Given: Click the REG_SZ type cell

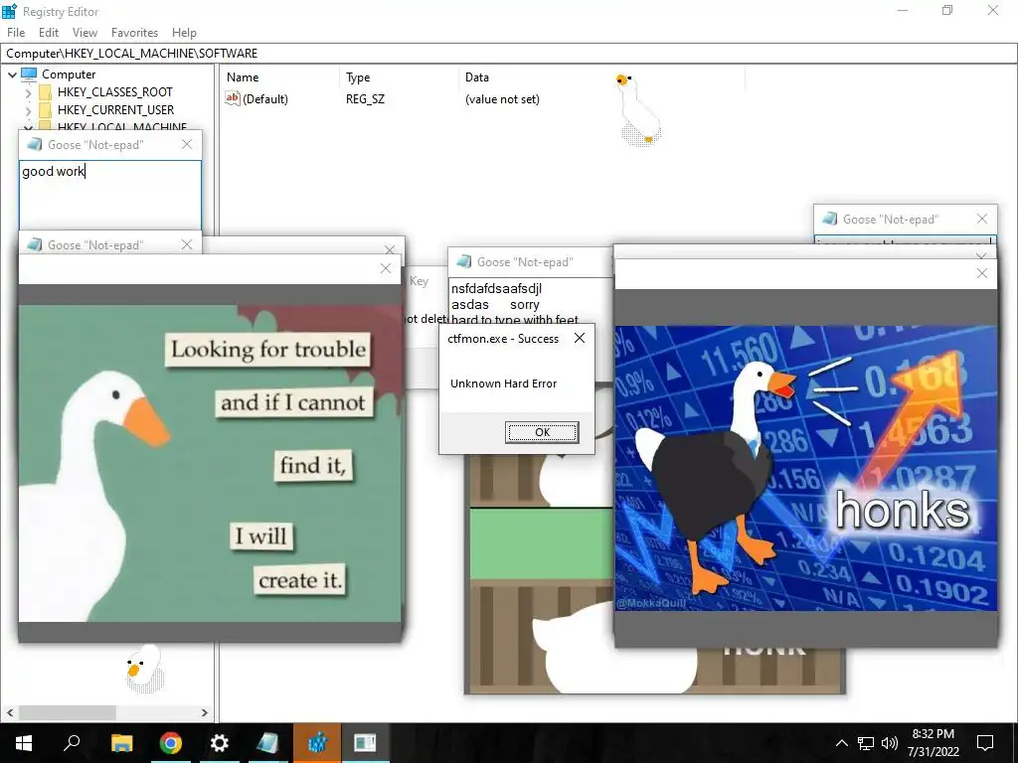Looking at the screenshot, I should [365, 99].
